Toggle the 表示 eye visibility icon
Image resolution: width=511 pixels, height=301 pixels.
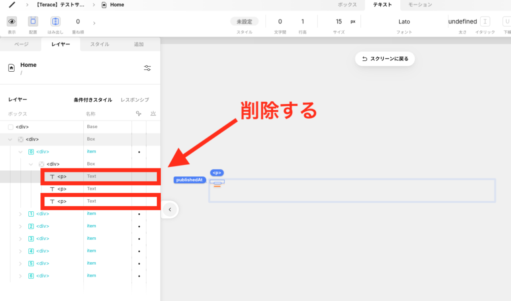[11, 21]
